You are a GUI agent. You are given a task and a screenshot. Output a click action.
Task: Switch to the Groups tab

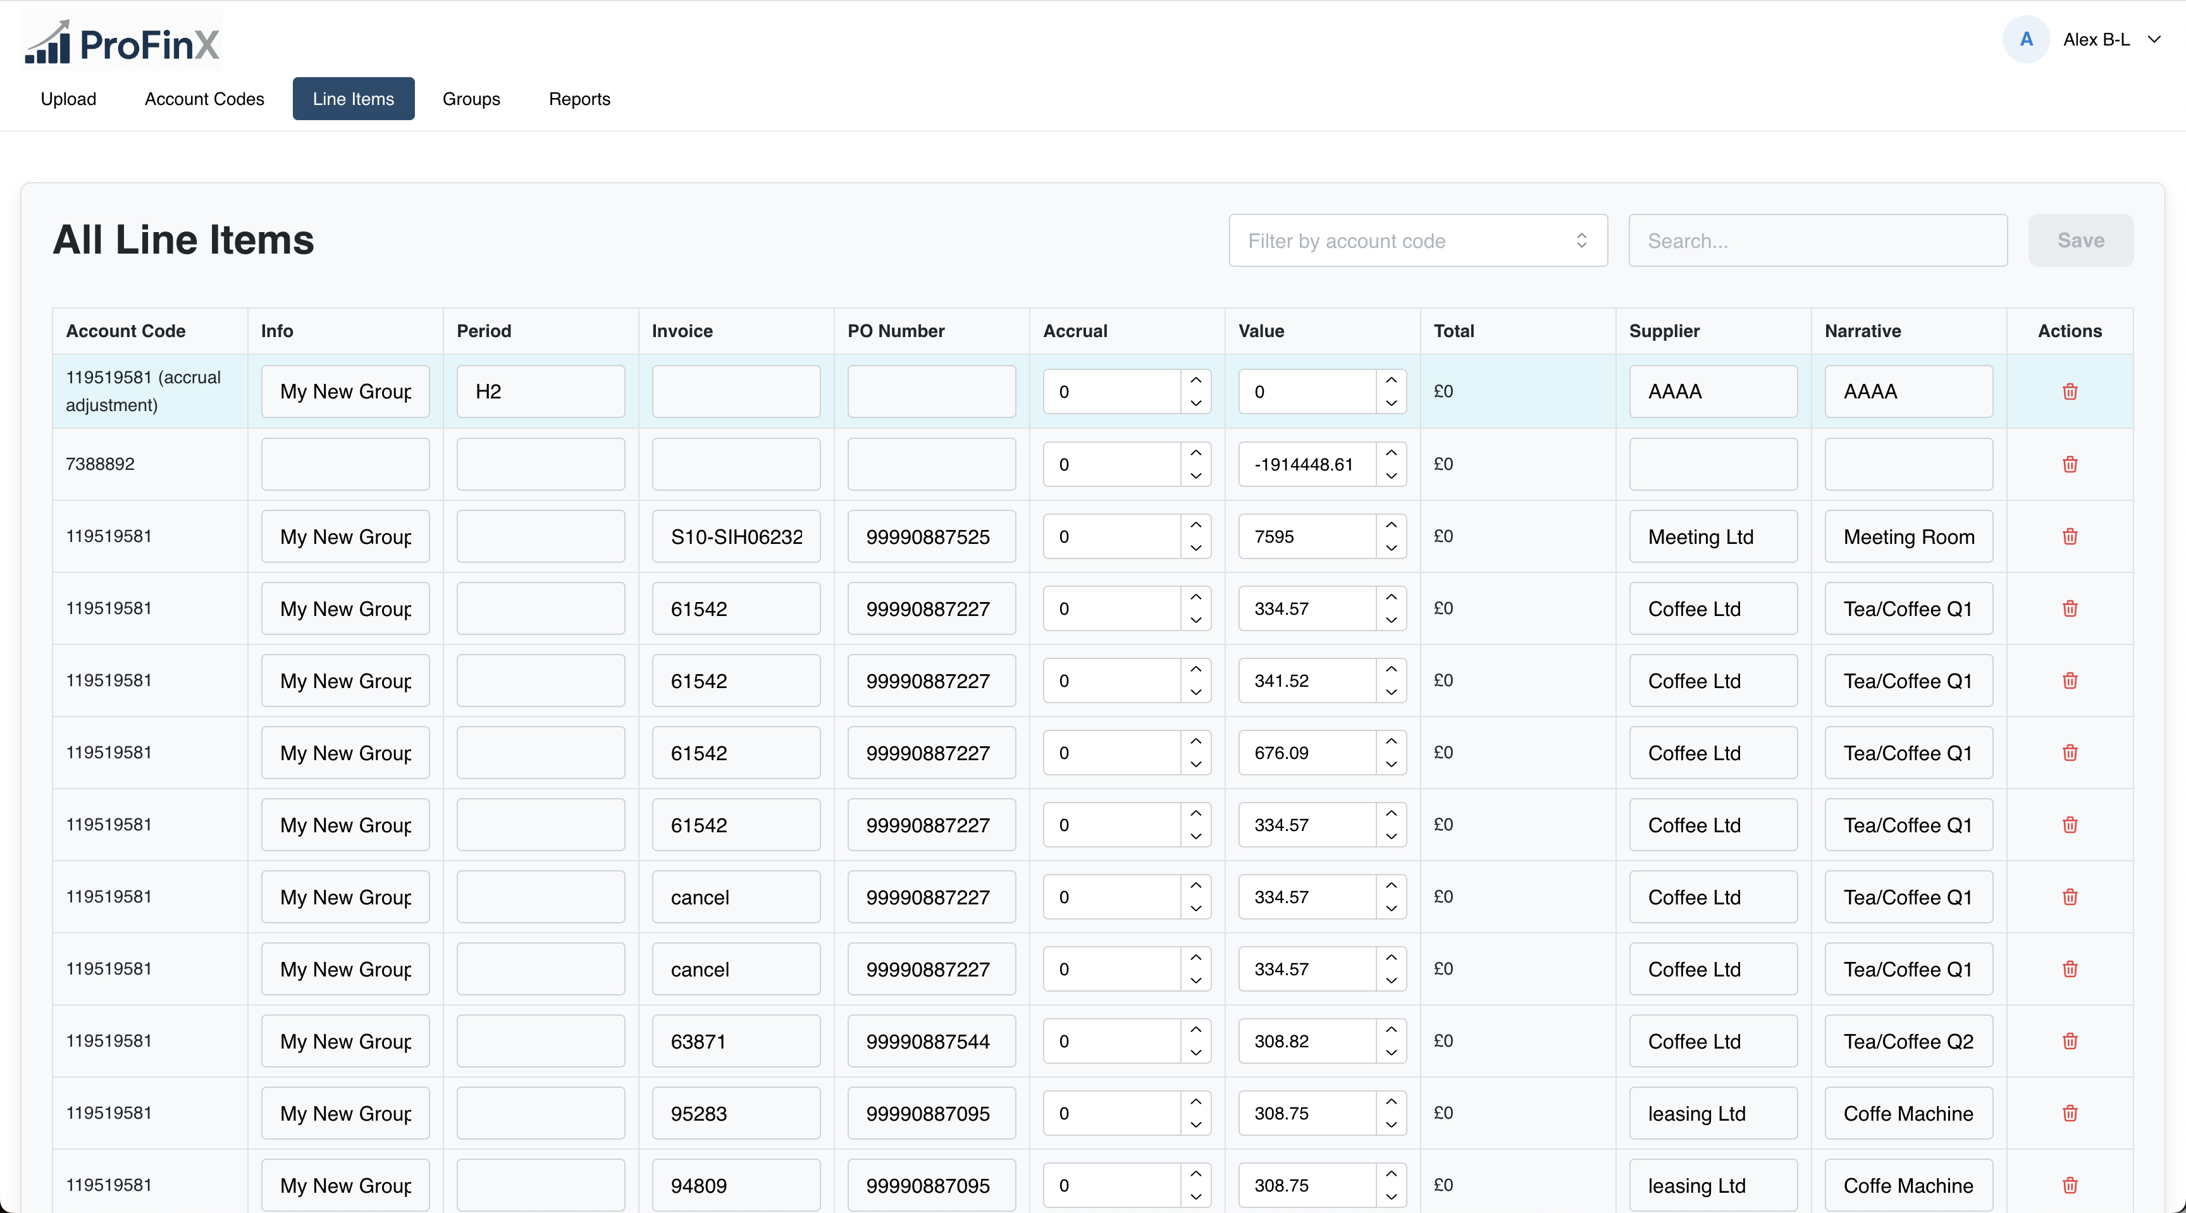(x=471, y=99)
